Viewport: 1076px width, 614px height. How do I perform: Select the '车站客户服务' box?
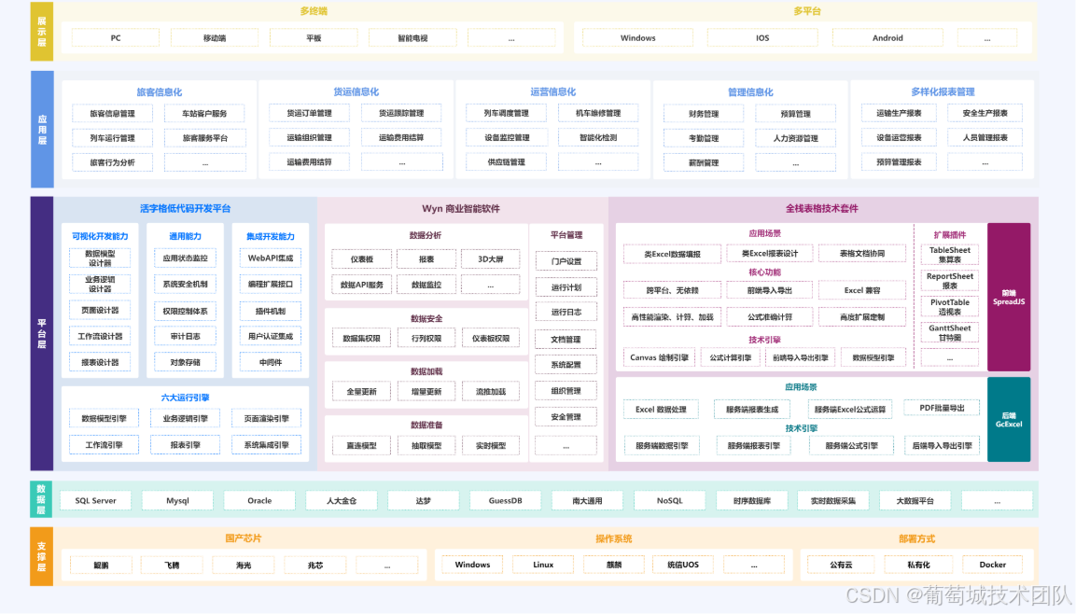point(204,113)
